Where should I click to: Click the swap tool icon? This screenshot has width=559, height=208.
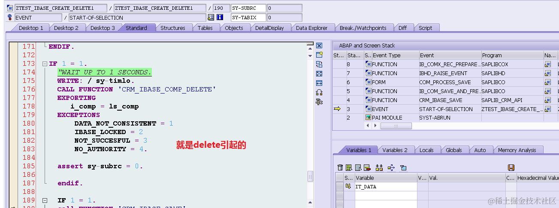pos(319,64)
